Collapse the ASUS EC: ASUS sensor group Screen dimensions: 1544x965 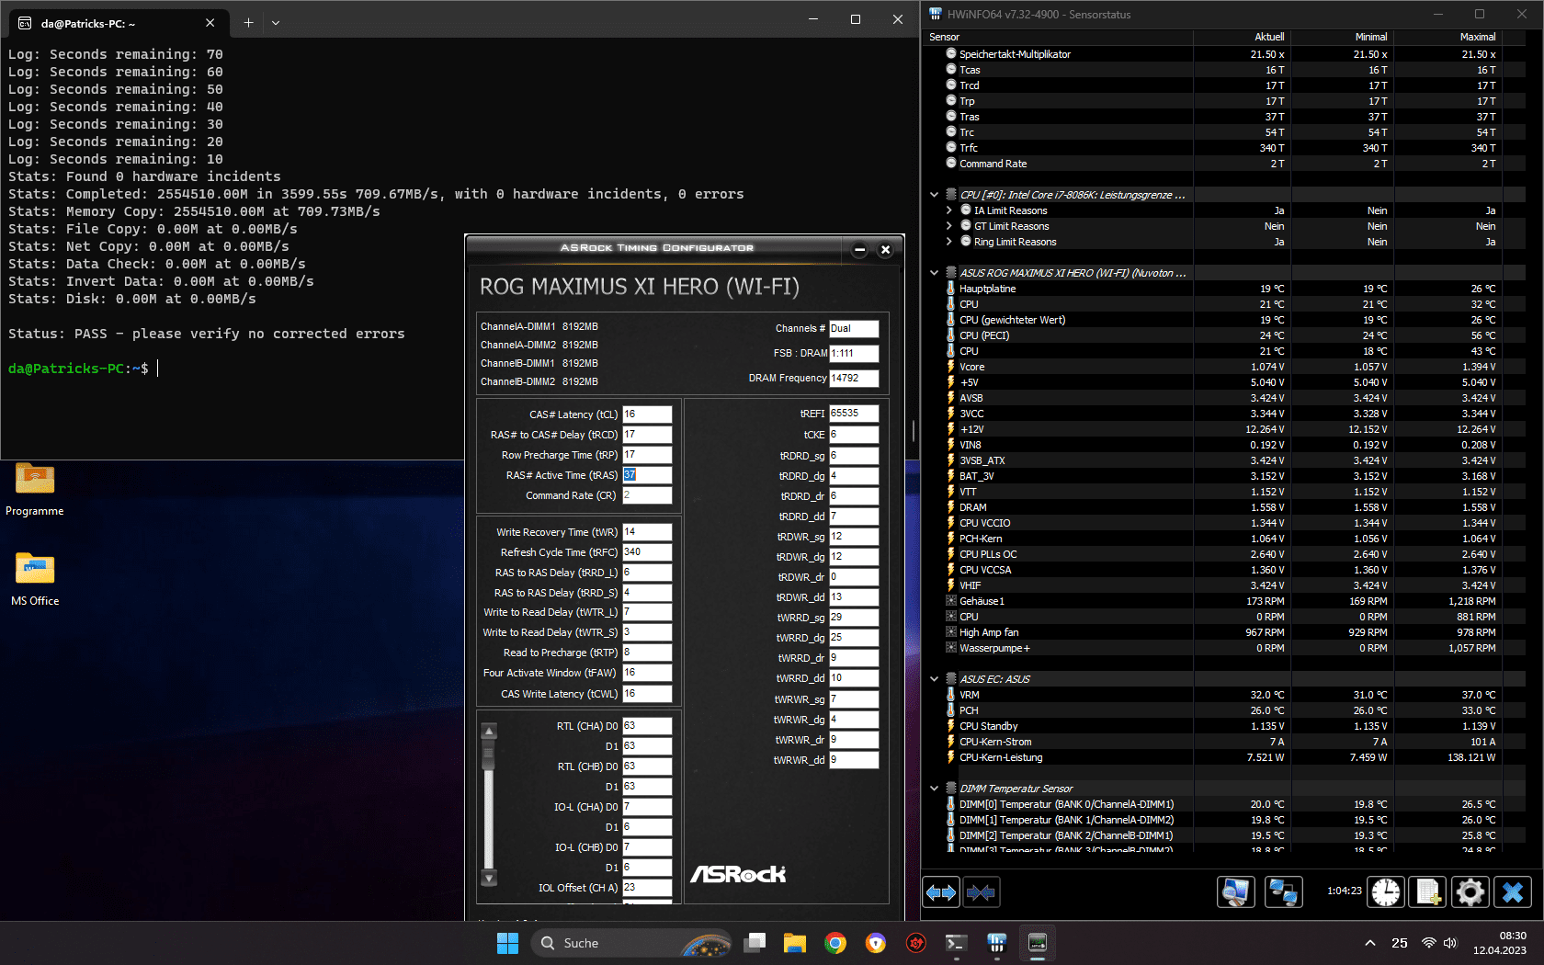click(935, 679)
